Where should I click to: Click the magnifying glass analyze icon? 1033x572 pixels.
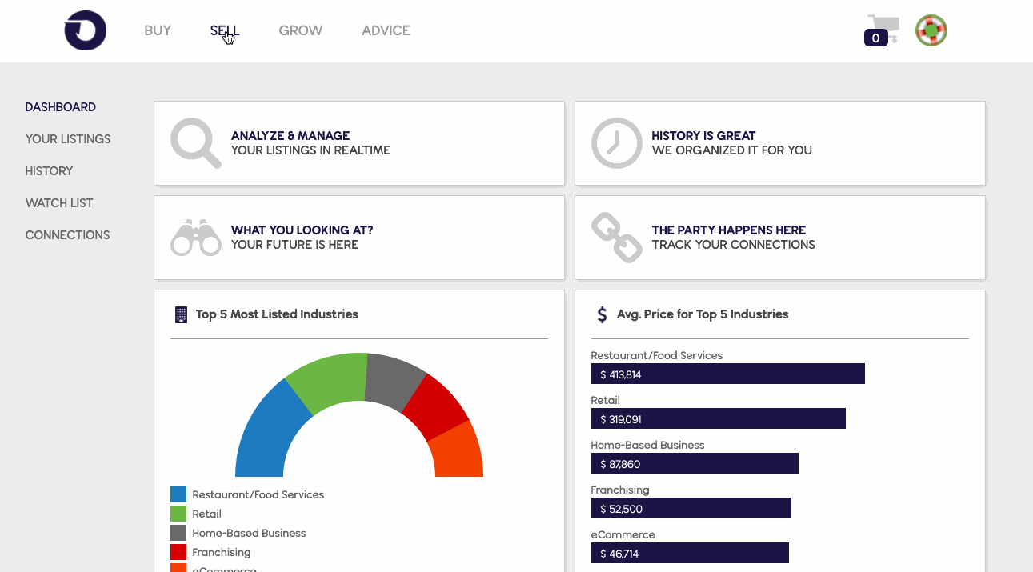pos(196,143)
